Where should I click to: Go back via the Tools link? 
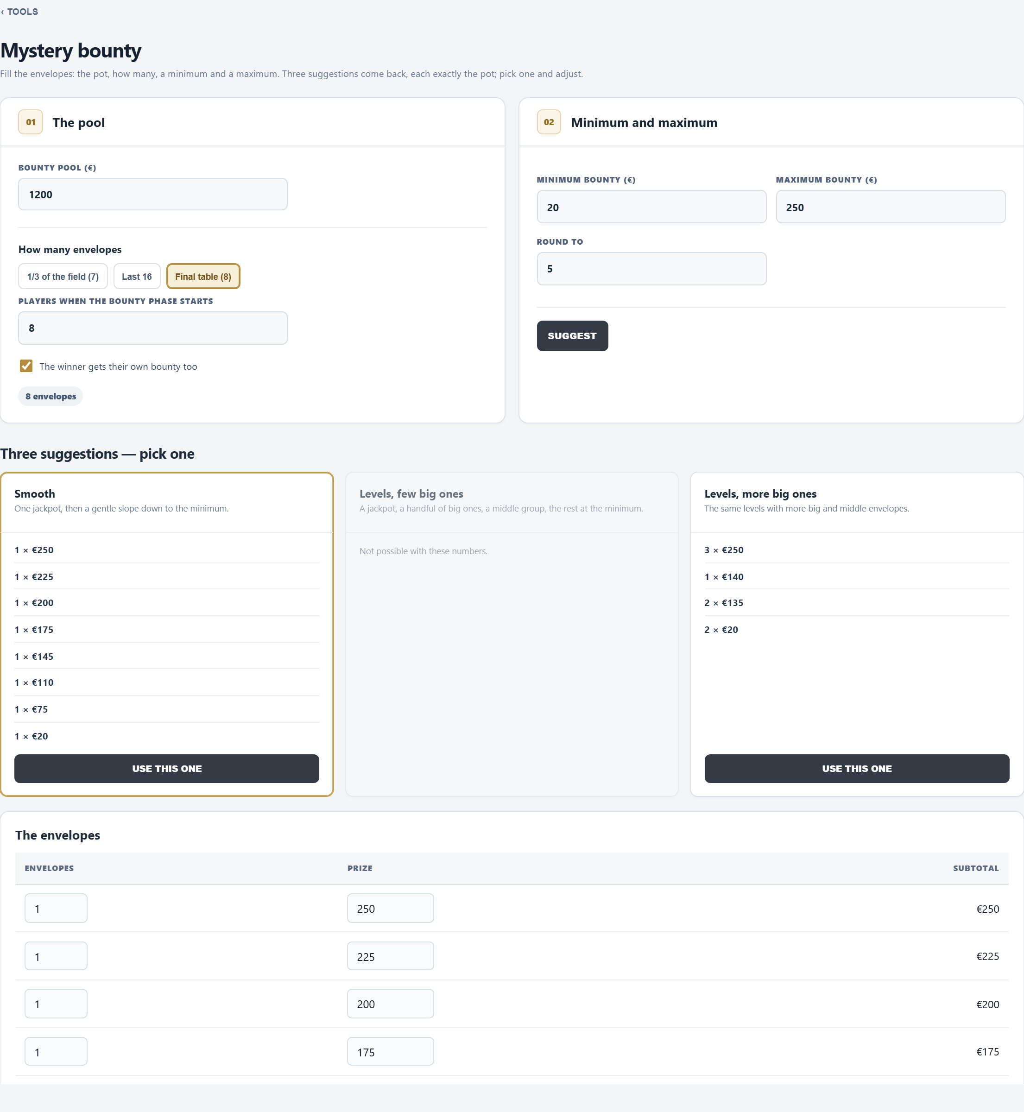tap(19, 12)
